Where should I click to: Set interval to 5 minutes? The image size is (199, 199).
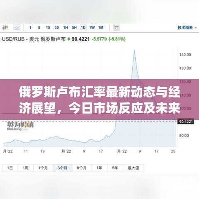39,27
